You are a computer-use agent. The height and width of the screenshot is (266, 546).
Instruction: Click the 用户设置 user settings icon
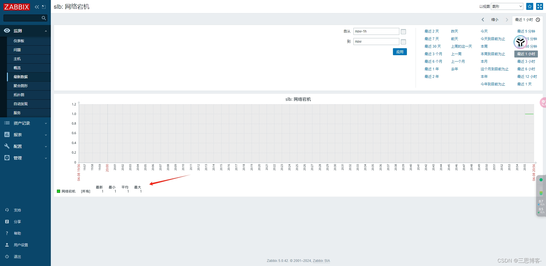tap(7, 245)
